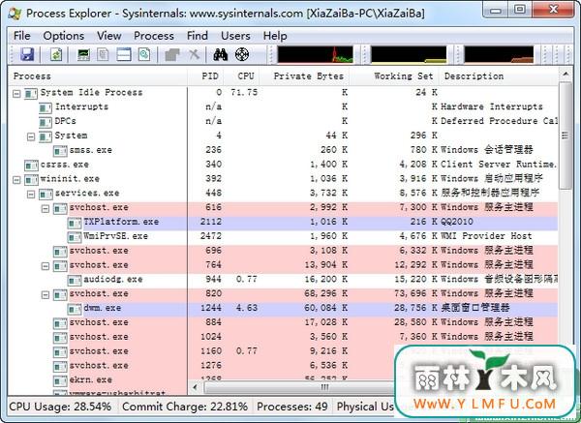581x423 pixels.
Task: Select the smss.exe process row
Action: point(283,151)
